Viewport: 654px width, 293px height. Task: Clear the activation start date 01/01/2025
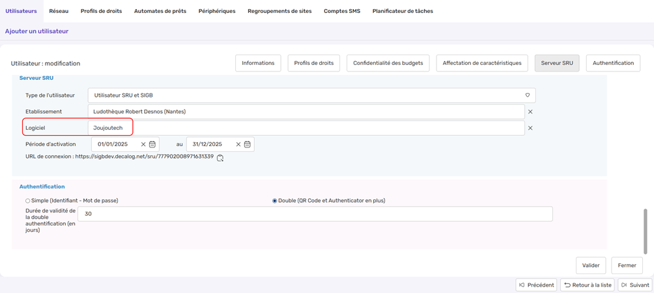[x=143, y=144]
